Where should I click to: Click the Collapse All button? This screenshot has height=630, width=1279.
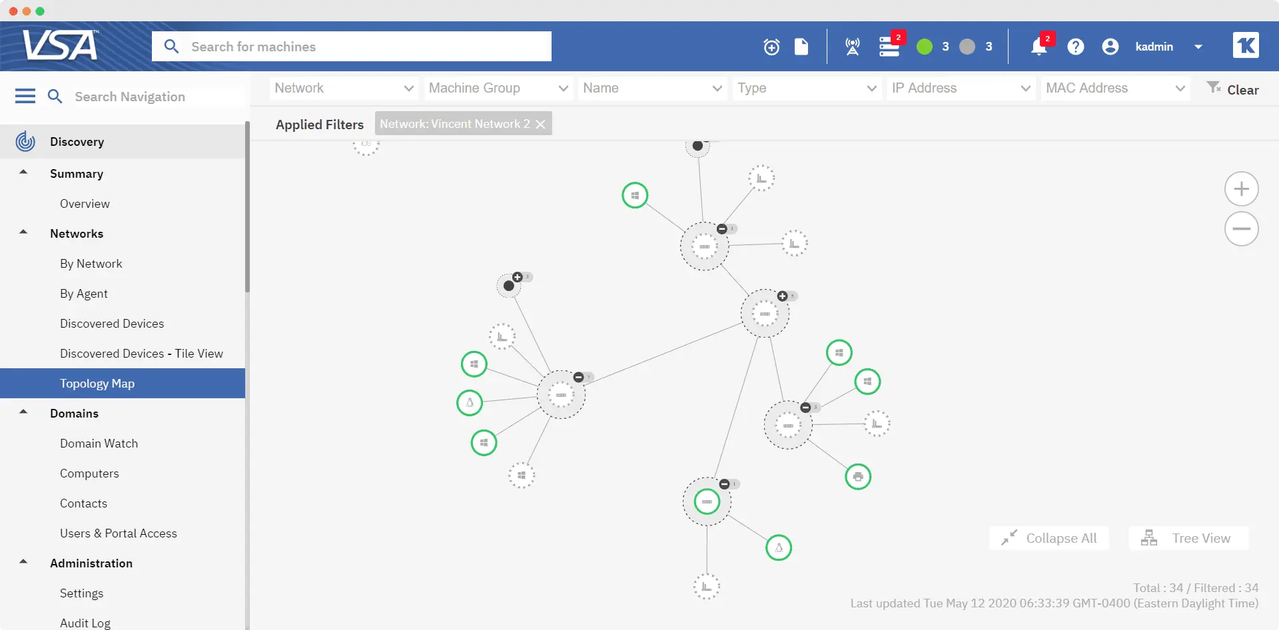coord(1049,538)
